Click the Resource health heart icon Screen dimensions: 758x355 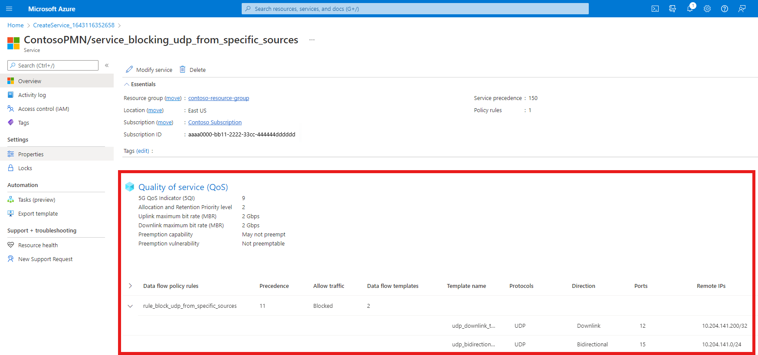11,245
